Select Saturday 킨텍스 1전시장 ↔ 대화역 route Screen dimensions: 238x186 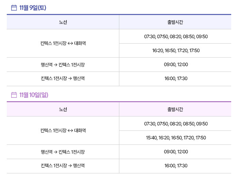tap(63, 43)
